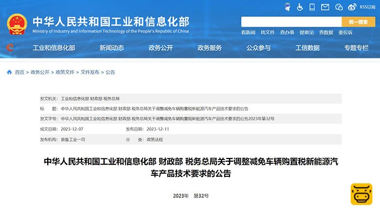This screenshot has width=380, height=212.
Task: Click the 找文件 quick link
Action: point(268,32)
